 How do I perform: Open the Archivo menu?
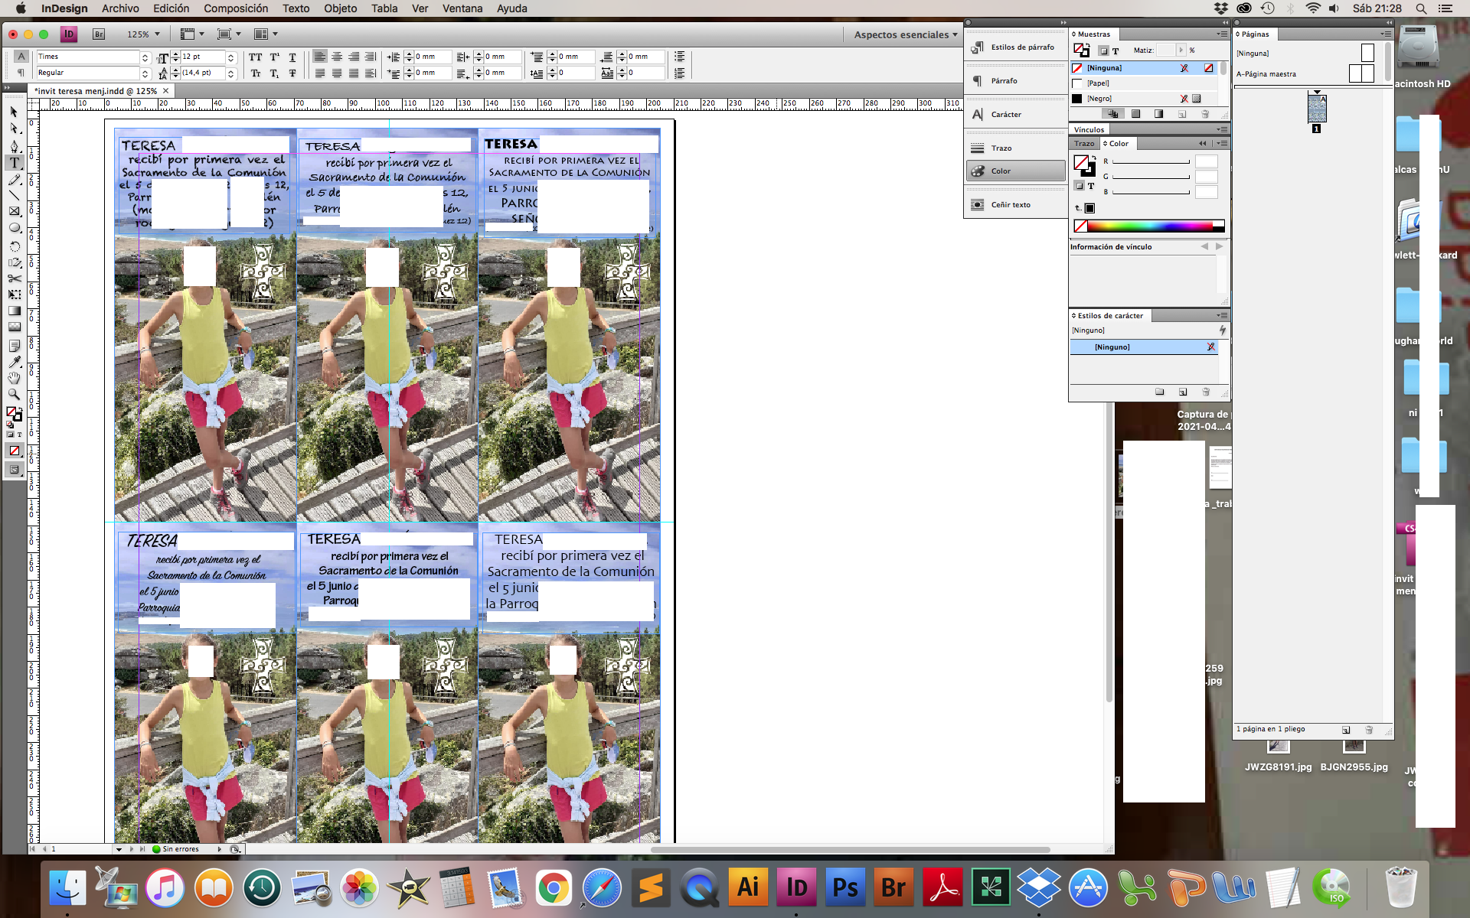120,8
